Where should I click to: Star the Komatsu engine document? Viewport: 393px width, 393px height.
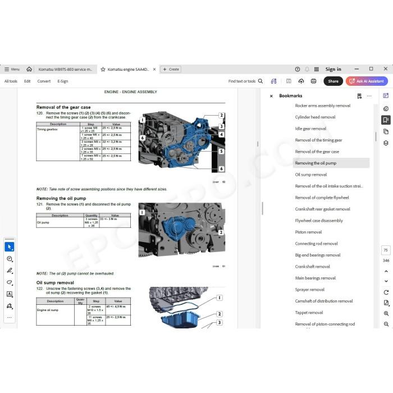(x=103, y=70)
